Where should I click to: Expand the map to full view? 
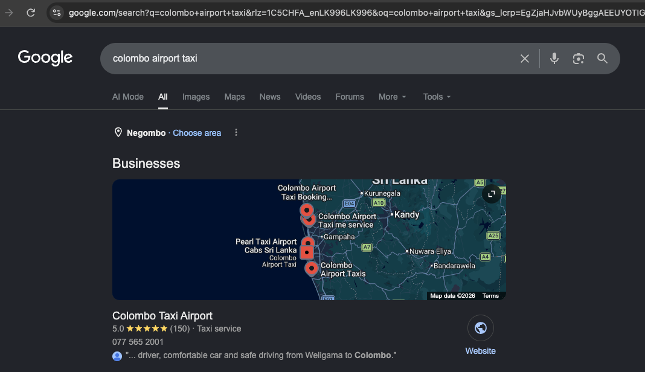491,194
